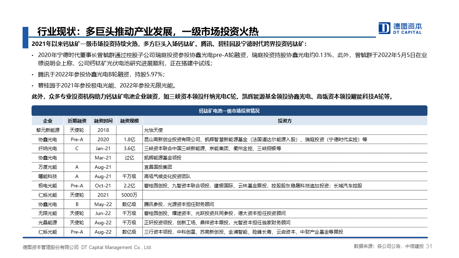Click round "B" in the May-22 row

click(77, 204)
